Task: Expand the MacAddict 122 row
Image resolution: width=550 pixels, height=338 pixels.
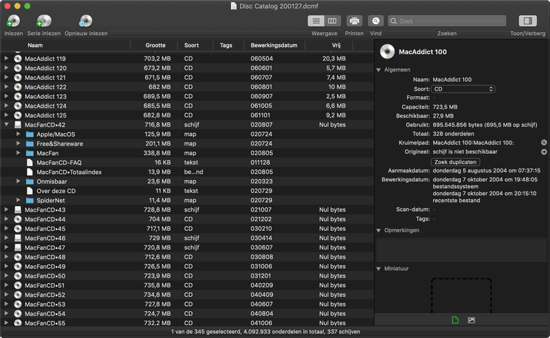Action: click(x=6, y=87)
